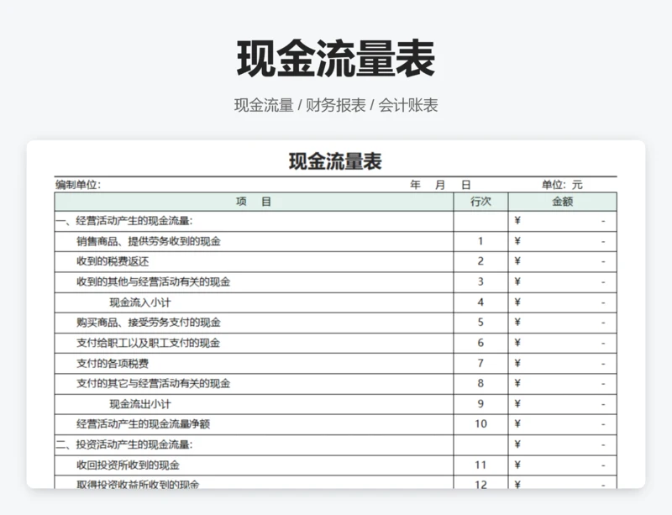Click row number 4 in 行次 column
The image size is (672, 515).
coord(480,302)
